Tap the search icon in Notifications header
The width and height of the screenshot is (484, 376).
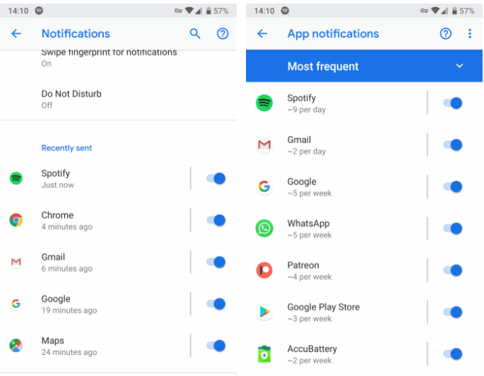[x=195, y=34]
